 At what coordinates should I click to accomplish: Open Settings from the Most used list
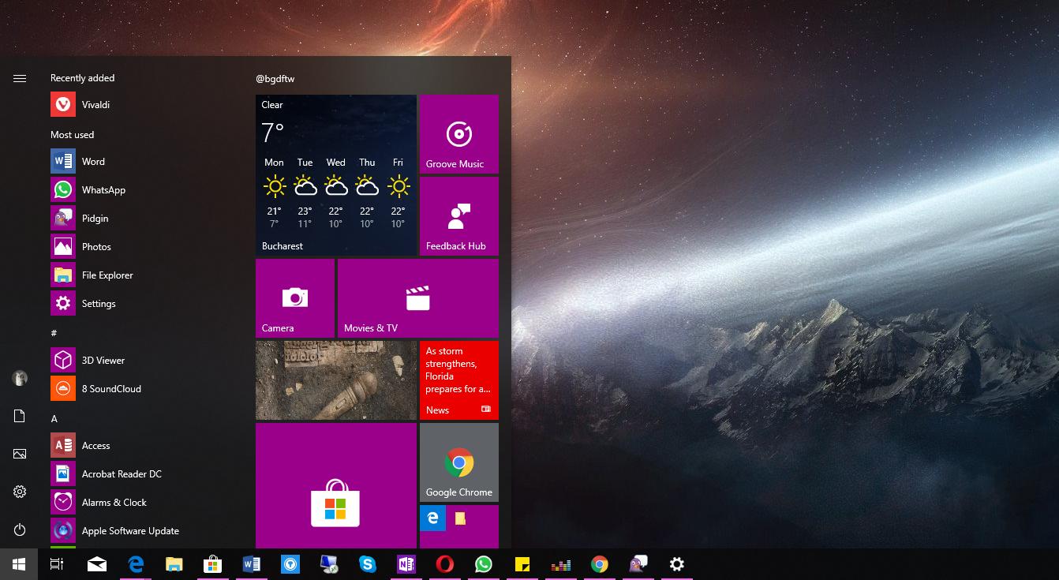click(x=142, y=304)
